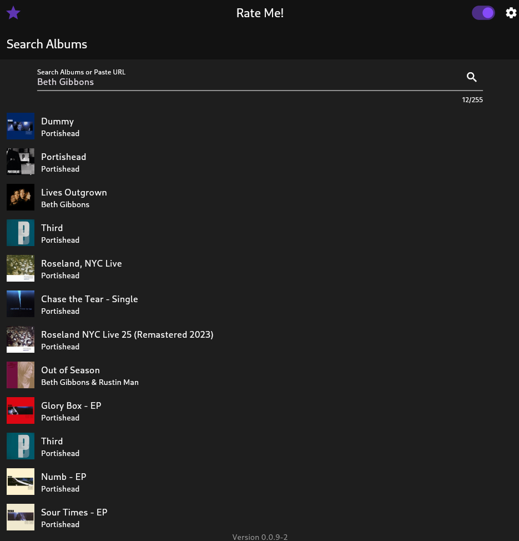Click artist Beth Gibbons & Rustin Man
The height and width of the screenshot is (541, 519).
(90, 382)
